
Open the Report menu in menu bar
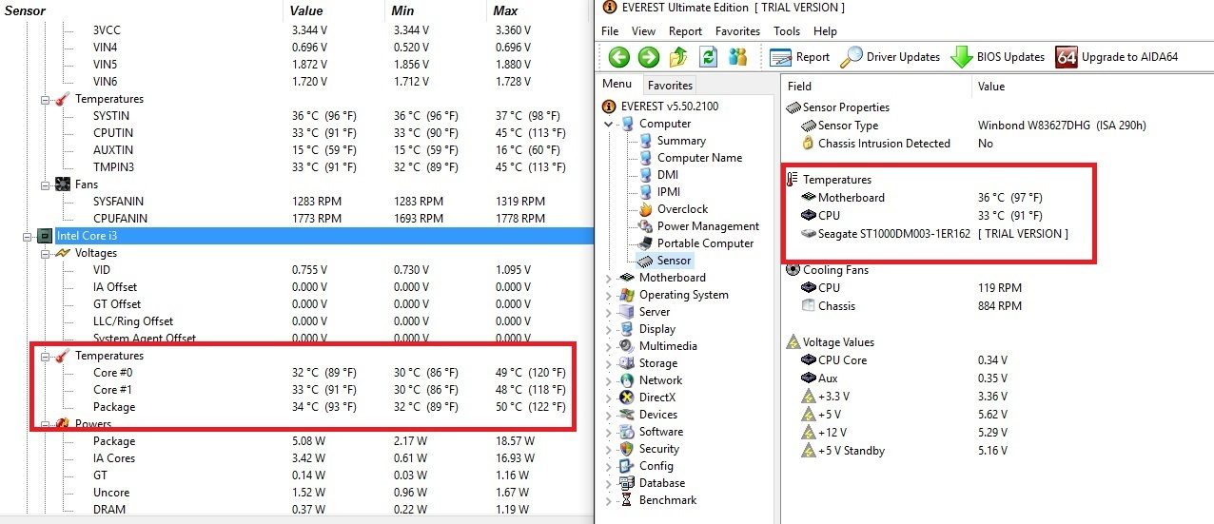point(685,31)
